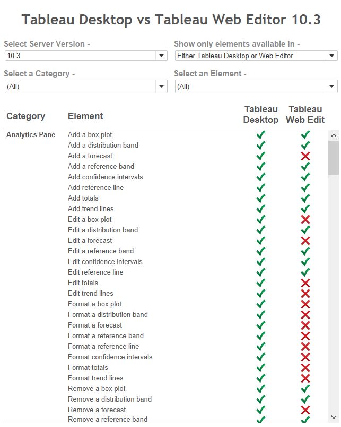
Task: Click red X for Edit totals row
Action: pyautogui.click(x=305, y=283)
